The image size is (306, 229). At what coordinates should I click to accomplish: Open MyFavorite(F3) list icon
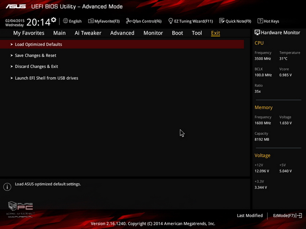click(x=91, y=21)
